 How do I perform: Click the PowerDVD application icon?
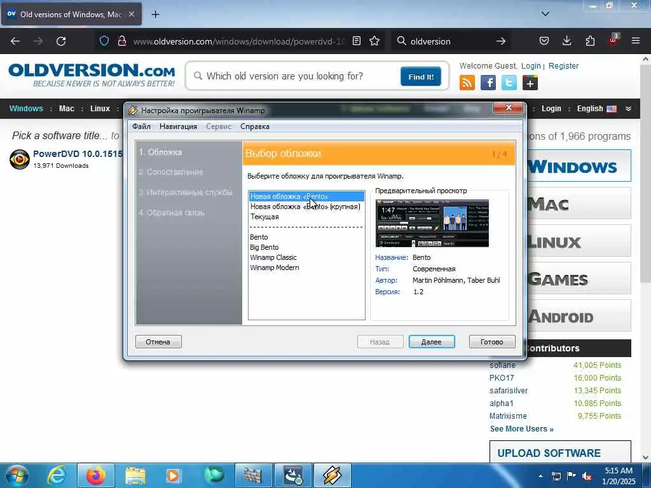pyautogui.click(x=20, y=159)
